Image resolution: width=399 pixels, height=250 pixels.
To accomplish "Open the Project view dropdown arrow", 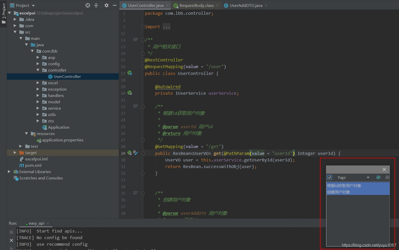I will pos(33,6).
